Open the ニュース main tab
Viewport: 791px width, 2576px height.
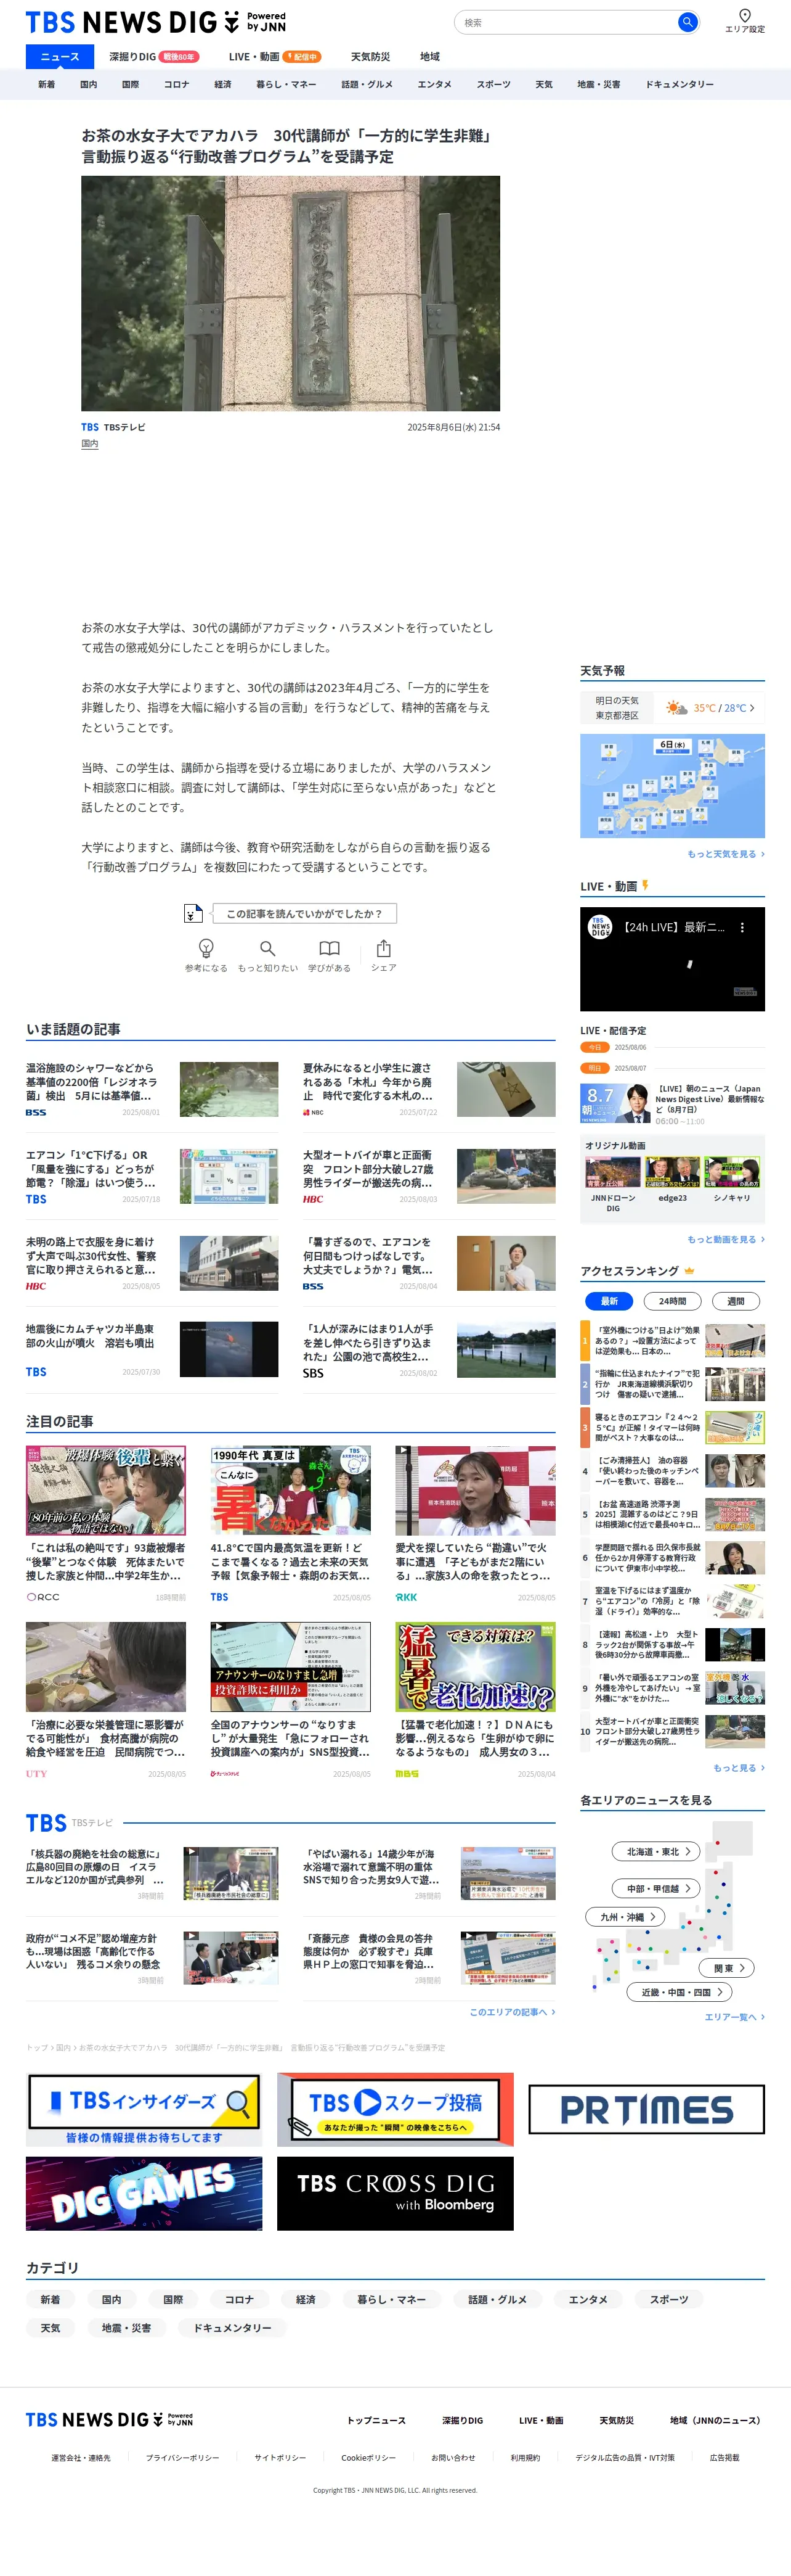pyautogui.click(x=59, y=57)
